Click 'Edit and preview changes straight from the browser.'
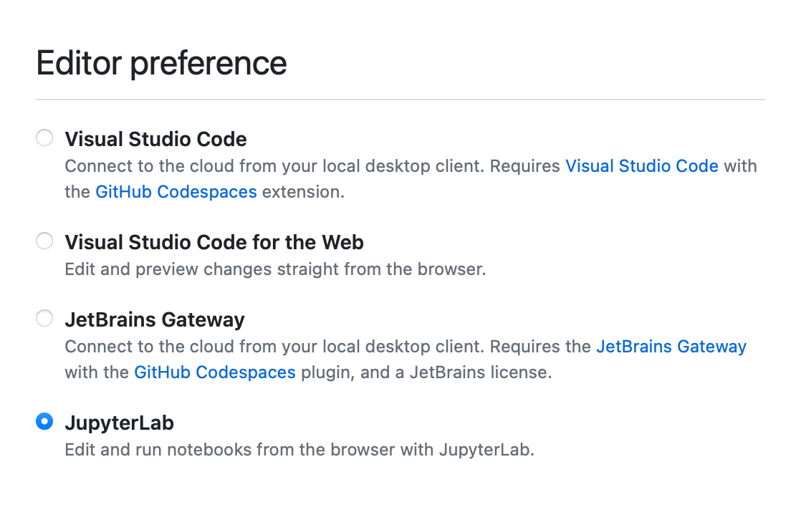The width and height of the screenshot is (801, 520). coord(275,269)
